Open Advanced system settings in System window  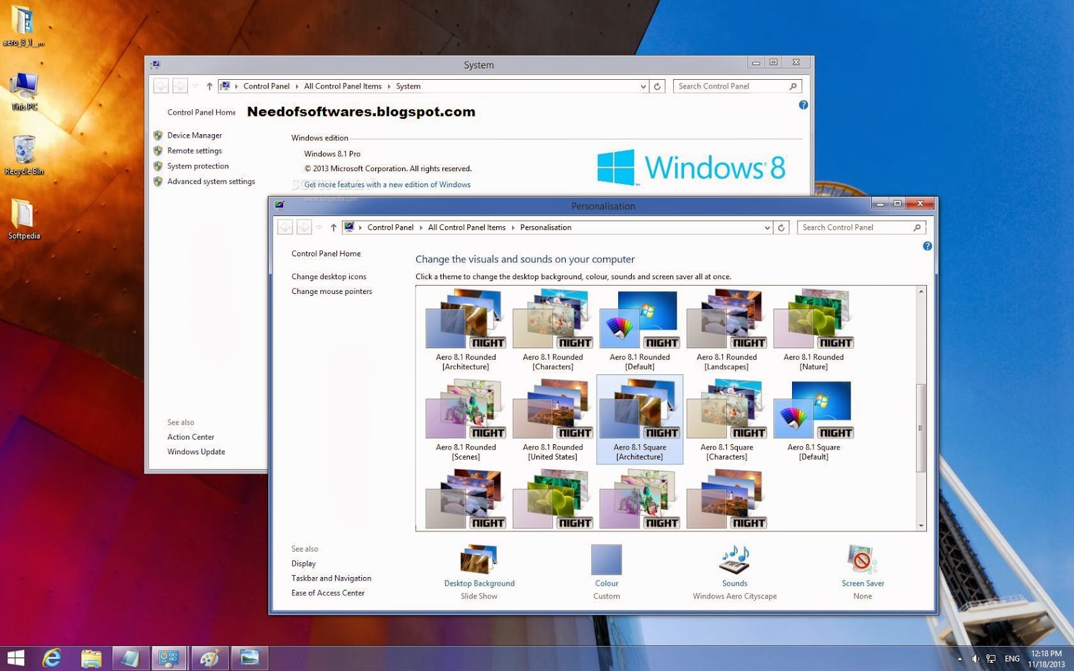point(211,182)
